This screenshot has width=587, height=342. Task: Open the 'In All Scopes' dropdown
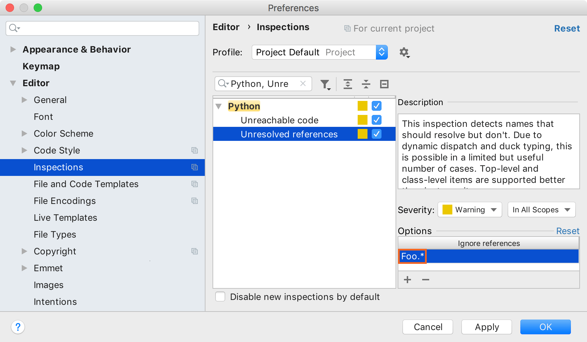click(x=541, y=210)
